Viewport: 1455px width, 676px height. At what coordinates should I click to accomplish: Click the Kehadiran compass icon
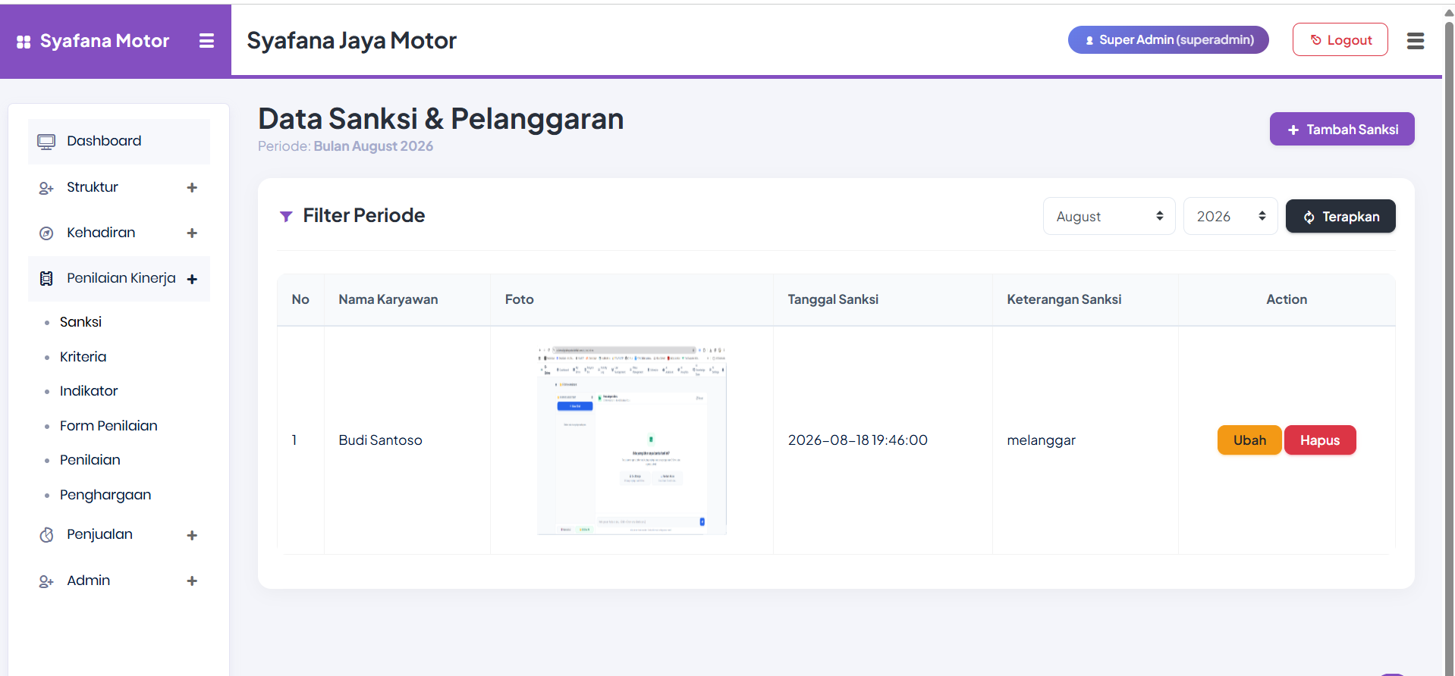coord(46,233)
